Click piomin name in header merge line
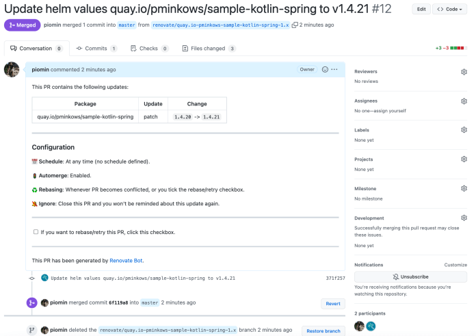Image resolution: width=476 pixels, height=336 pixels. click(52, 25)
